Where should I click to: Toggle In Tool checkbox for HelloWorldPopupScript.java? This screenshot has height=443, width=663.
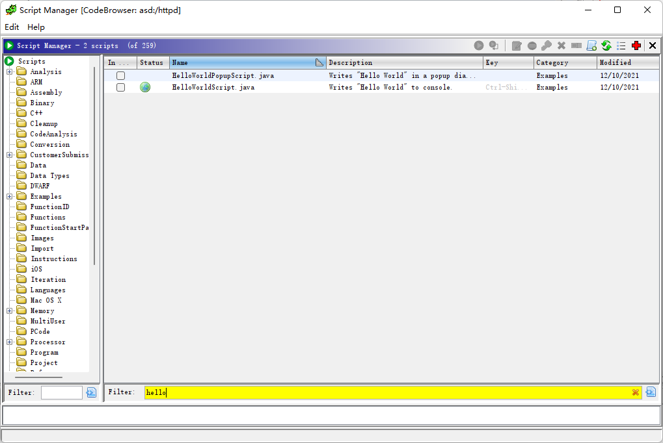point(121,75)
